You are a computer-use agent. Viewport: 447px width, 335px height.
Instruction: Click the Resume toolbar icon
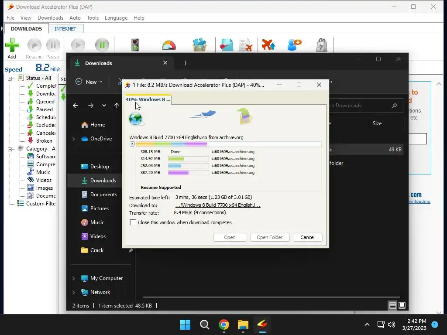(34, 45)
